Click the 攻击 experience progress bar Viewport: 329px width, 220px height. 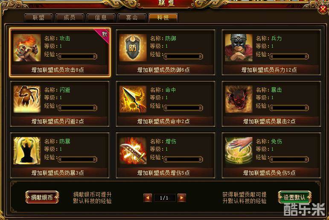pyautogui.click(x=77, y=56)
